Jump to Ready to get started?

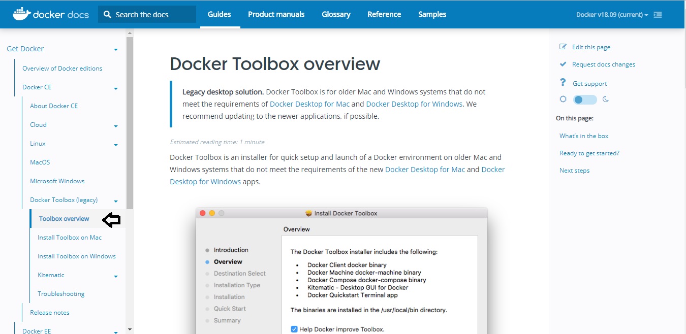(x=589, y=153)
